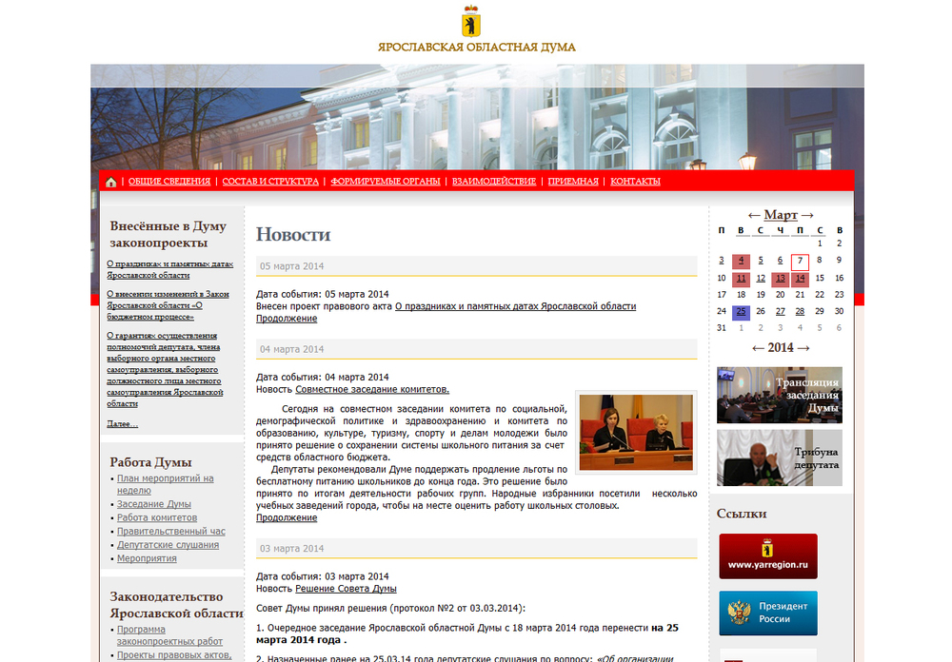Viewport: 952px width, 662px height.
Task: Open the ПРИЕМНАЯ menu
Action: tap(573, 182)
